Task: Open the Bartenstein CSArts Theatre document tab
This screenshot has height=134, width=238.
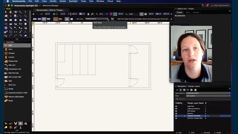Action: 51,10
